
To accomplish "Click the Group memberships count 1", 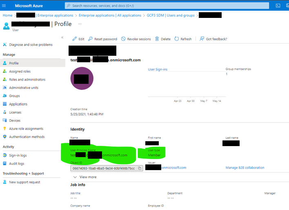I will (x=227, y=74).
